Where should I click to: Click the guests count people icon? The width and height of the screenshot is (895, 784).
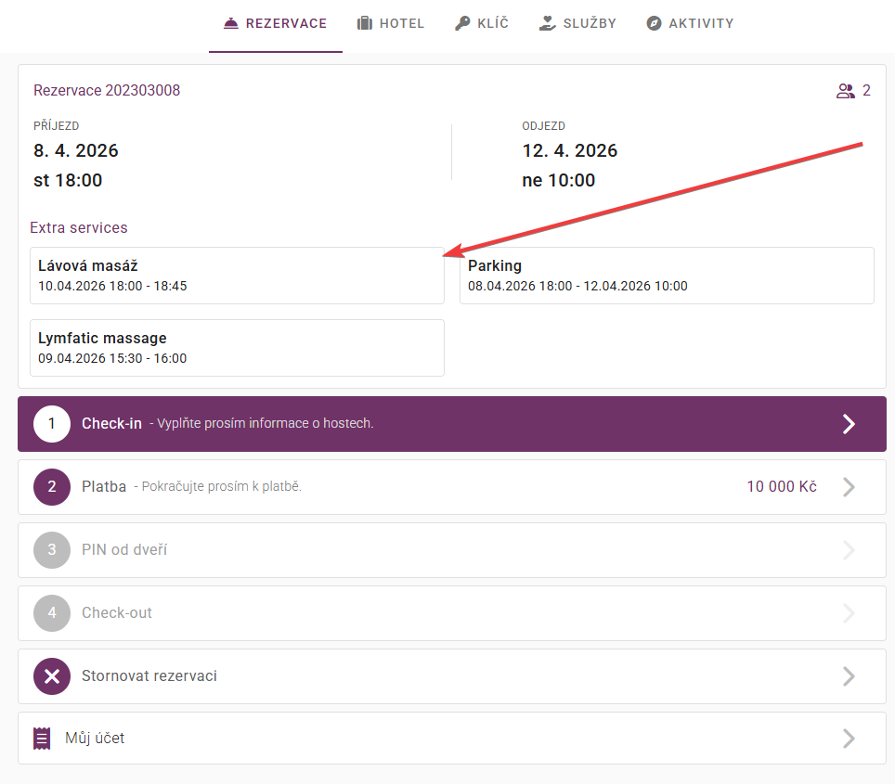tap(845, 91)
